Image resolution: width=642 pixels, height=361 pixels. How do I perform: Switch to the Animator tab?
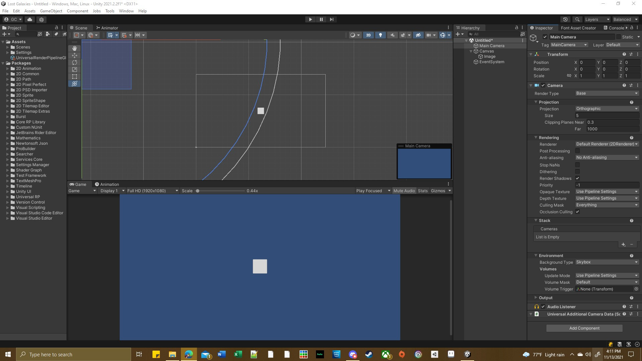(x=107, y=28)
